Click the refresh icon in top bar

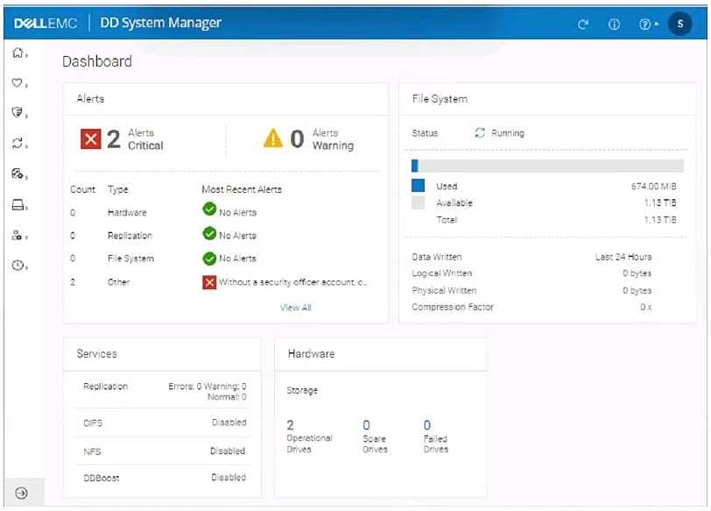point(584,24)
